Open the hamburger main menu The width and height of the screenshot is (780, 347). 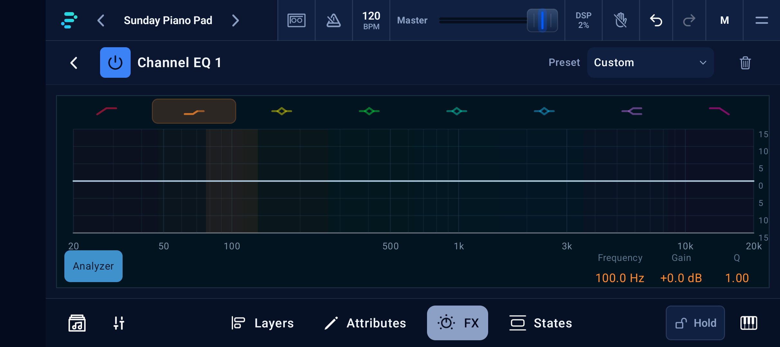(x=762, y=20)
